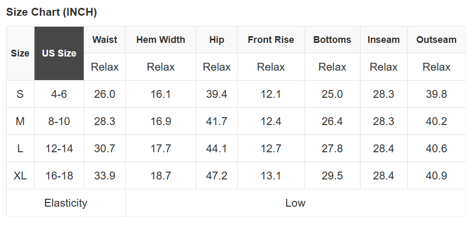Click the Size column header
473x226 pixels.
(20, 53)
